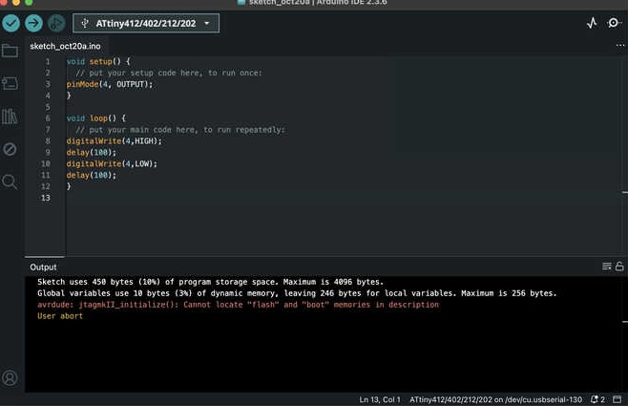This screenshot has width=628, height=406.
Task: Select the Output panel tab
Action: [x=44, y=267]
